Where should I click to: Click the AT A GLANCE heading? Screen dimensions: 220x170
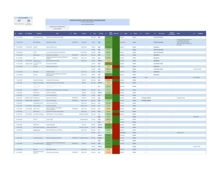[x=23, y=18]
